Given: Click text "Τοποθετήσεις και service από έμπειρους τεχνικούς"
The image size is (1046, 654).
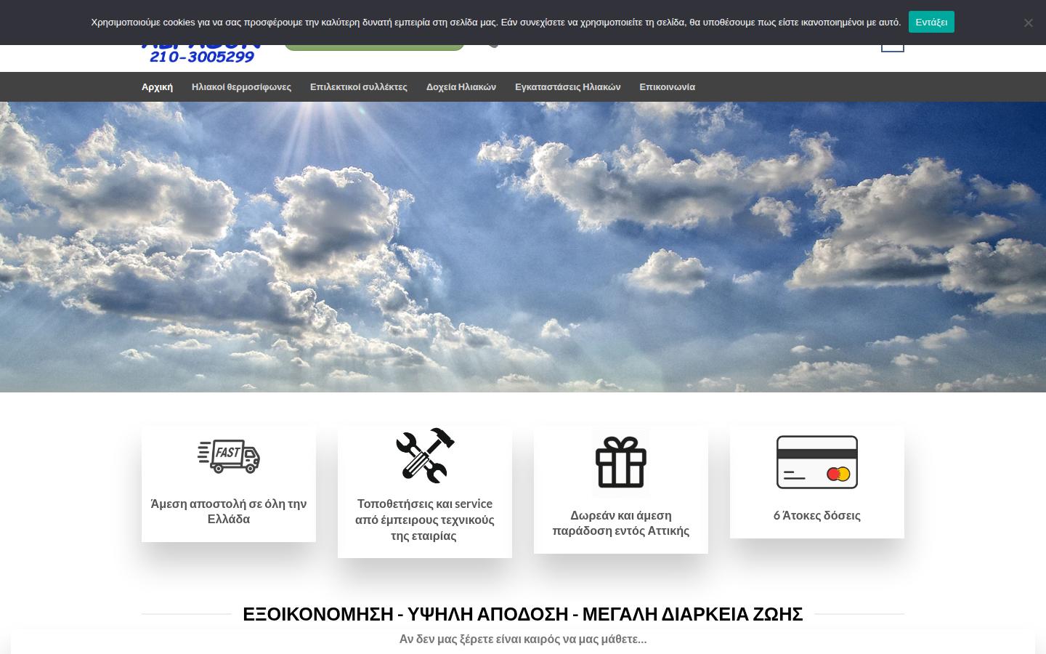Looking at the screenshot, I should [x=425, y=520].
